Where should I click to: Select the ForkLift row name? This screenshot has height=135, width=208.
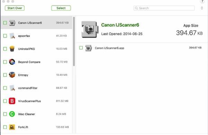tap(23, 127)
